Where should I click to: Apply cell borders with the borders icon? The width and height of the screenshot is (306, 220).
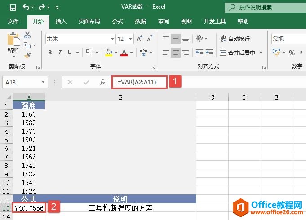(89, 52)
